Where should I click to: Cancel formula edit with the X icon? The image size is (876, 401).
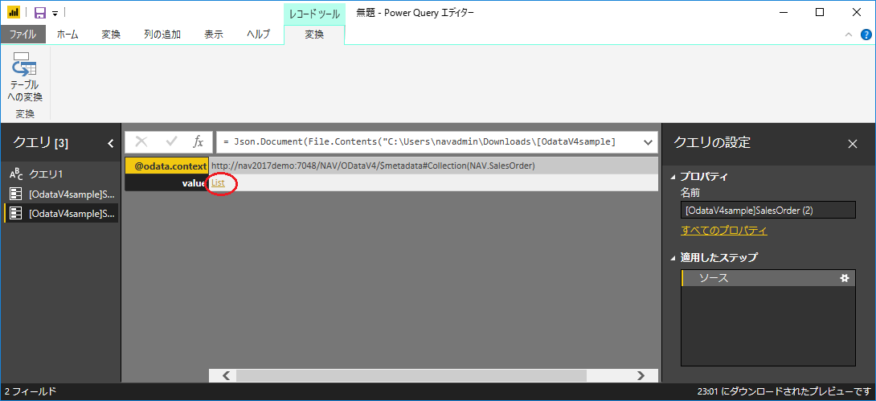141,142
